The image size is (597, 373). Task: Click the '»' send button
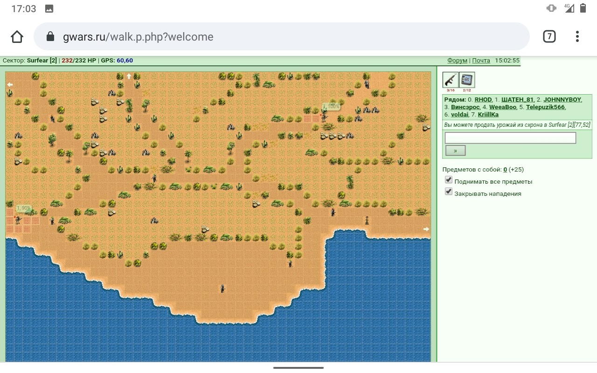point(455,151)
